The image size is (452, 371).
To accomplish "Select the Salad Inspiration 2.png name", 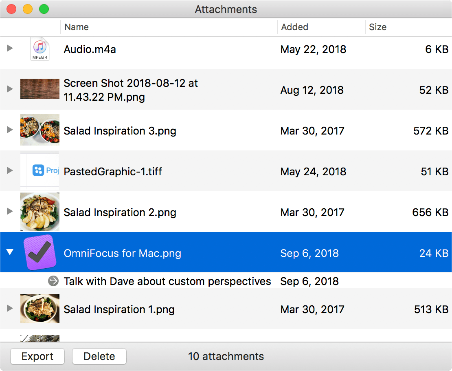I will click(x=120, y=212).
